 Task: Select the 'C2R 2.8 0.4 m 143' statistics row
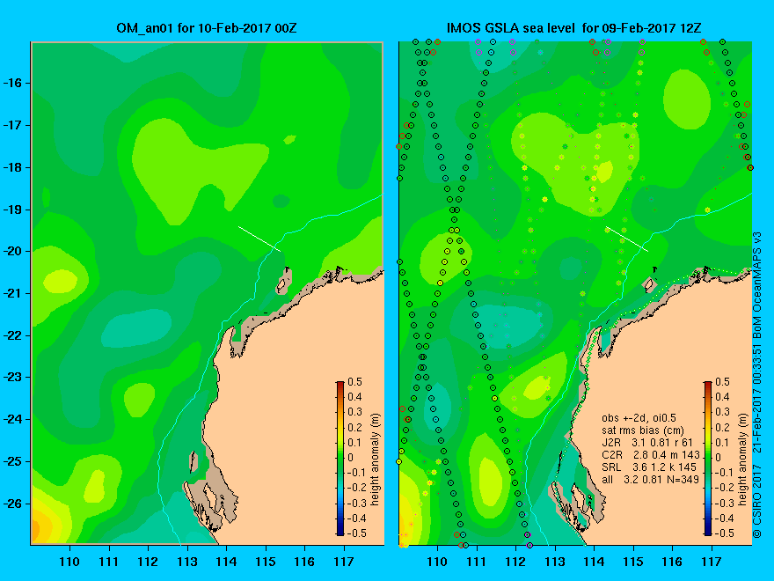point(651,455)
